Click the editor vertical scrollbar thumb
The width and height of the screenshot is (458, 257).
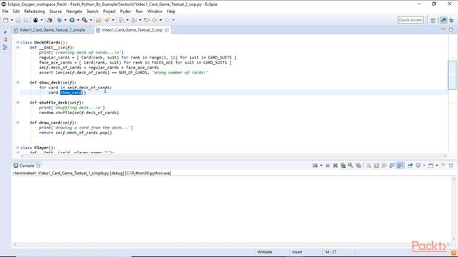tap(452, 75)
